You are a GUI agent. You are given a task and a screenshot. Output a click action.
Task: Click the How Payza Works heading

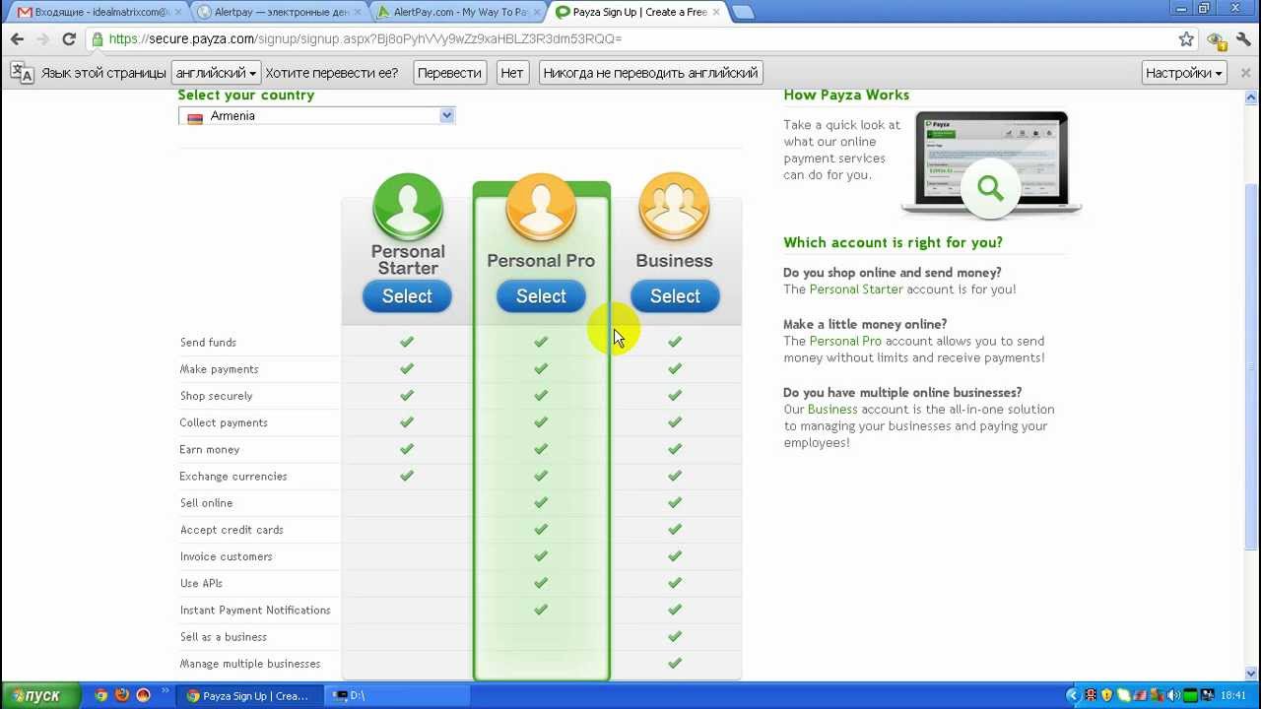(x=846, y=95)
